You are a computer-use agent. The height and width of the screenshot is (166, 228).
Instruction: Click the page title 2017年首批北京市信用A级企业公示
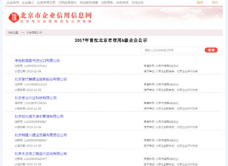(x=111, y=40)
